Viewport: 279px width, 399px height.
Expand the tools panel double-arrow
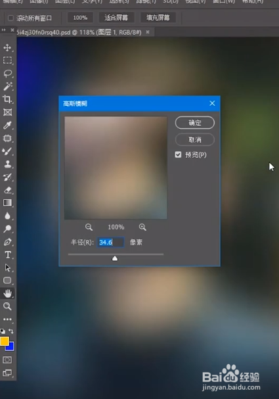coord(3,30)
